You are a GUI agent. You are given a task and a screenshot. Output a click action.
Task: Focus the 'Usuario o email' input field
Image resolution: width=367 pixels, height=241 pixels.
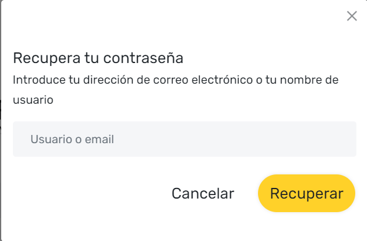(x=184, y=140)
